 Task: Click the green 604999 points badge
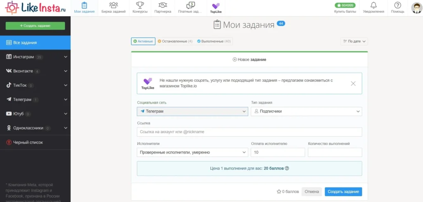345,5
